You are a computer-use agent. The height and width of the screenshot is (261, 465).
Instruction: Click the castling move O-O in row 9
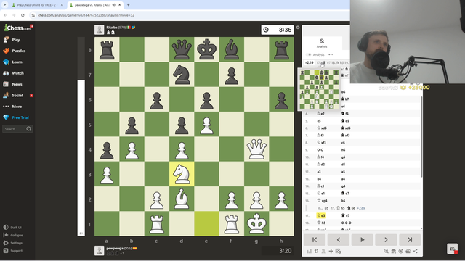pyautogui.click(x=320, y=150)
